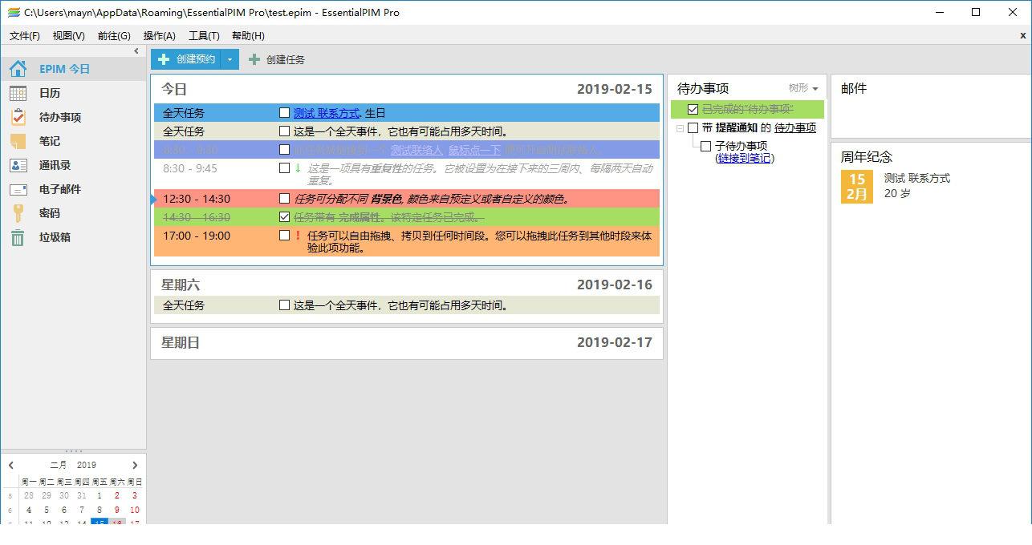The height and width of the screenshot is (545, 1032).
Task: Open the 笔记 notes icon
Action: [18, 141]
